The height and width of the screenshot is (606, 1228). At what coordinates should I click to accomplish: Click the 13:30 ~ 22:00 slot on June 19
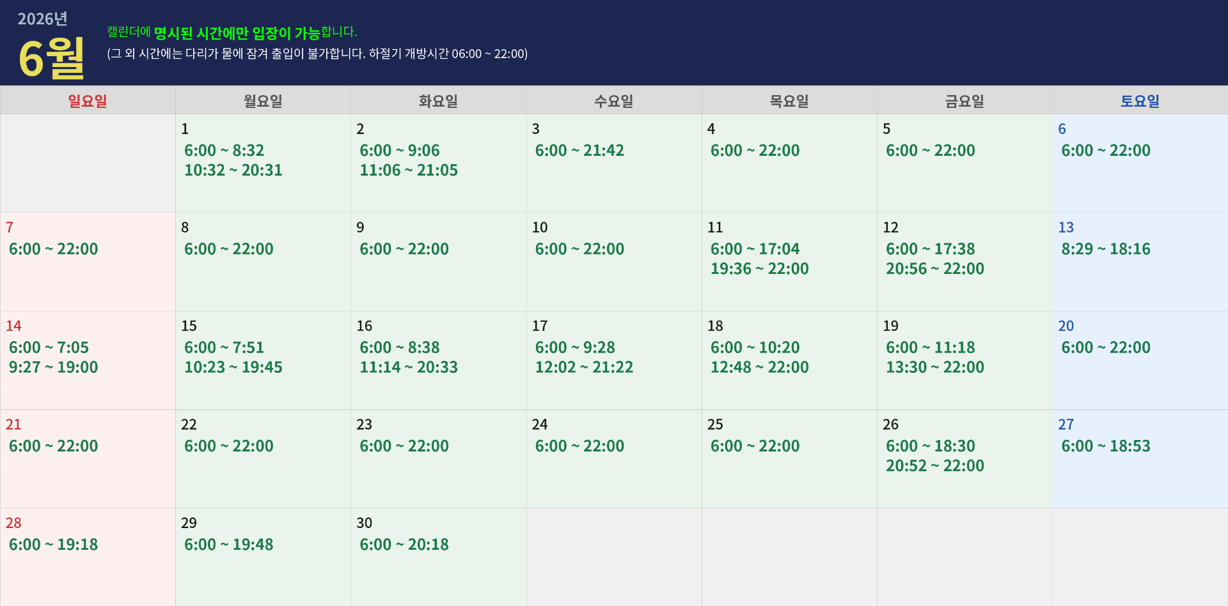(x=934, y=367)
